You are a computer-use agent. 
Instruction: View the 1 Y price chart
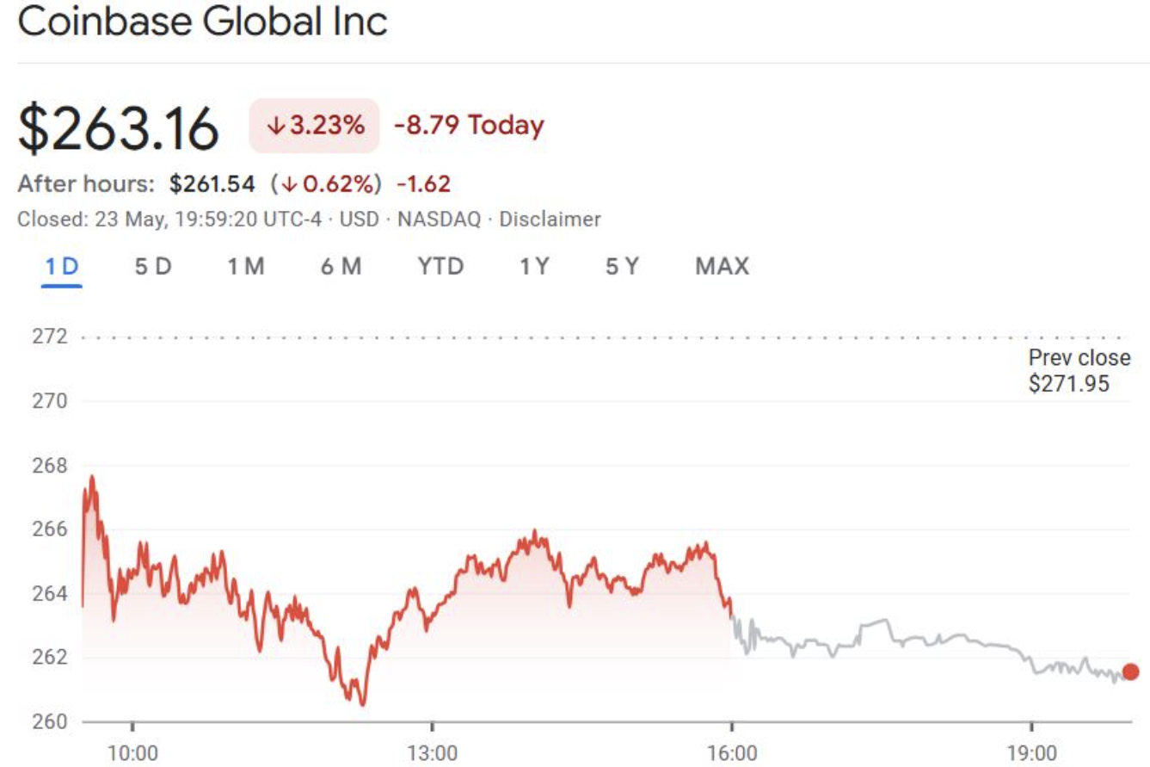[533, 267]
